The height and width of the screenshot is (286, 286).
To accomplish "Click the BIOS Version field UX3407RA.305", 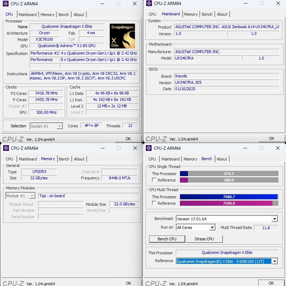I will pos(226,82).
